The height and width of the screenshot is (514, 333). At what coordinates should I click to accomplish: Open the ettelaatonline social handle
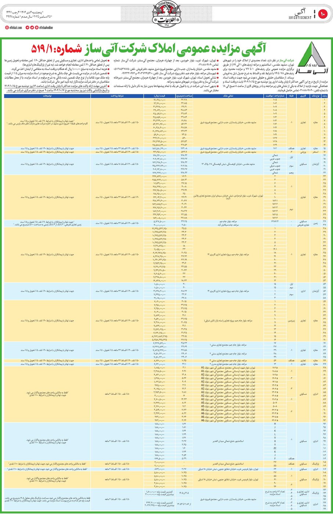(46, 28)
